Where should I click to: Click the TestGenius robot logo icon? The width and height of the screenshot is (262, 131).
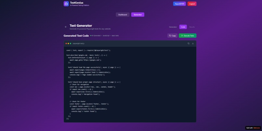[66, 4]
